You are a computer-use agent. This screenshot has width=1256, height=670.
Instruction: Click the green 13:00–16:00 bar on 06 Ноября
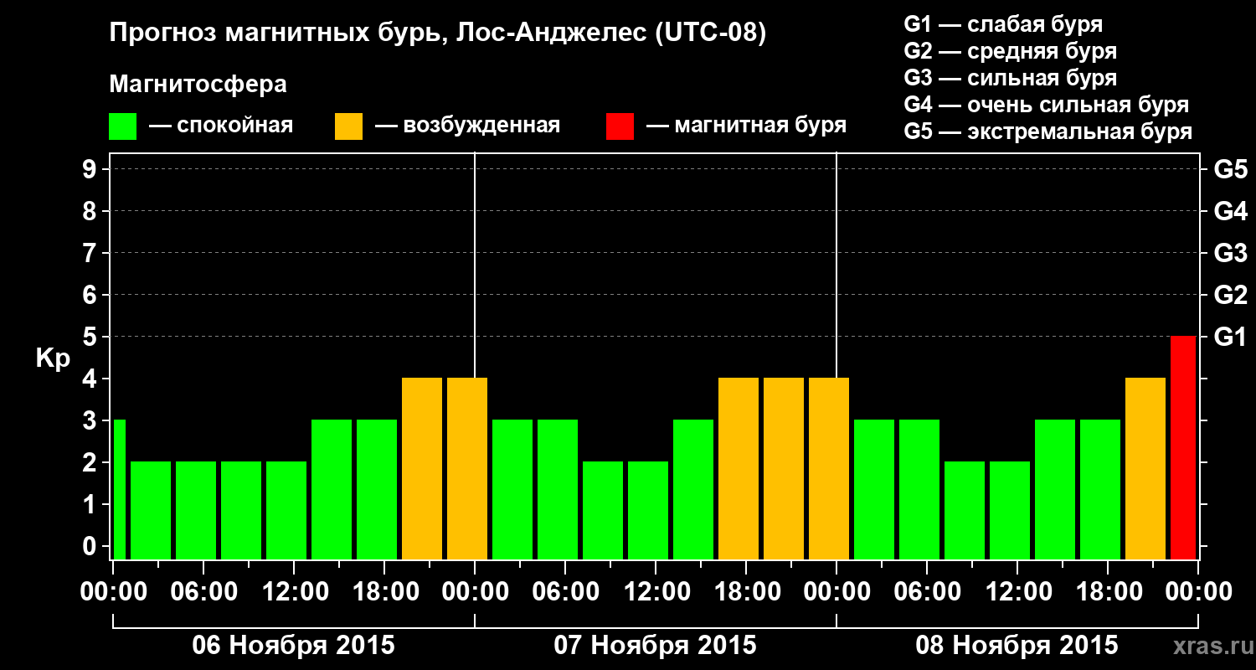332,489
